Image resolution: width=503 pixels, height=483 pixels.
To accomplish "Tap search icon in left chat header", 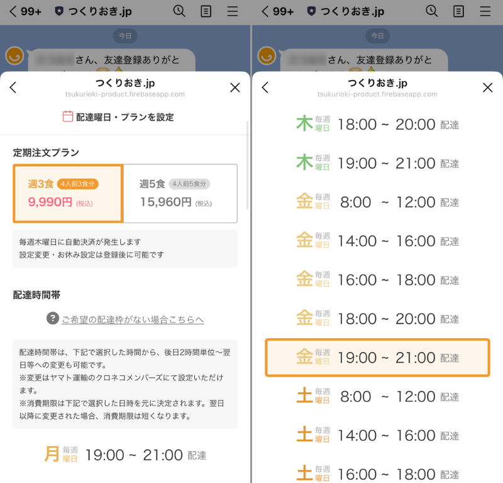I will (x=179, y=11).
